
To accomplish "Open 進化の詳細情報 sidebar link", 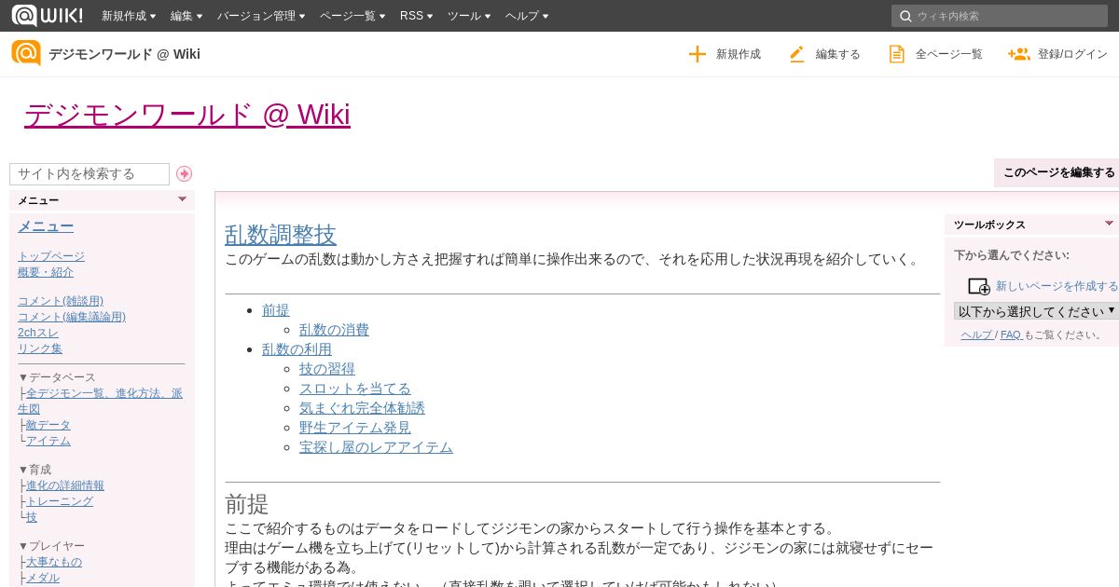I will (65, 485).
